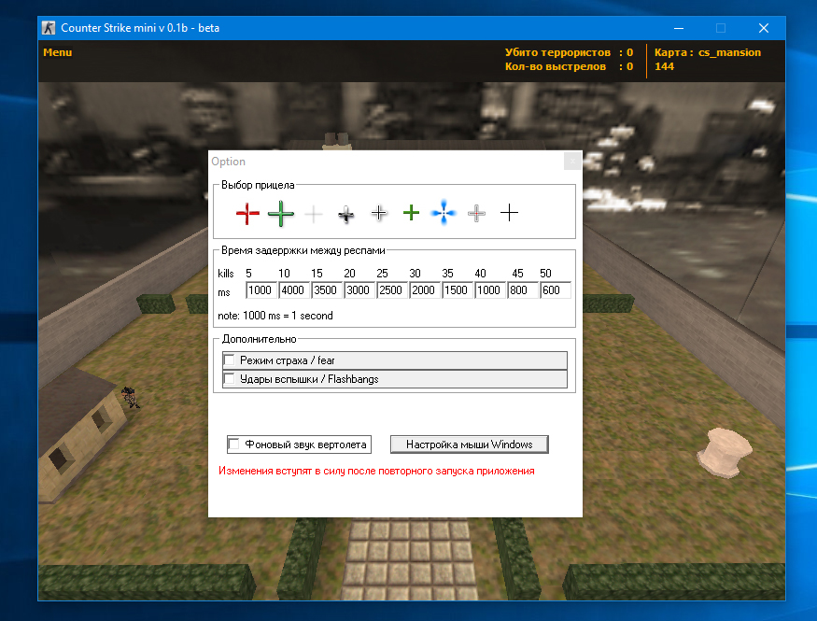
Task: Choose the thin plain black crosshair
Action: pos(509,214)
